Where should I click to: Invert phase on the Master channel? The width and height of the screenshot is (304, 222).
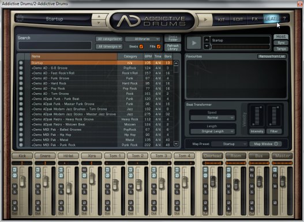[275, 202]
